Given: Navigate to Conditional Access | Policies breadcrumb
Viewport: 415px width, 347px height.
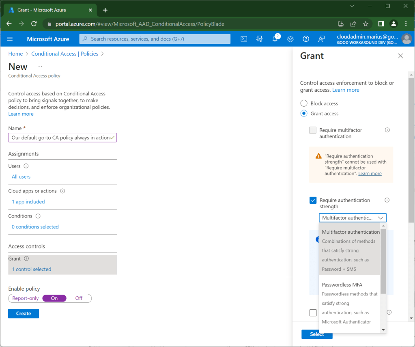Looking at the screenshot, I should coord(65,54).
